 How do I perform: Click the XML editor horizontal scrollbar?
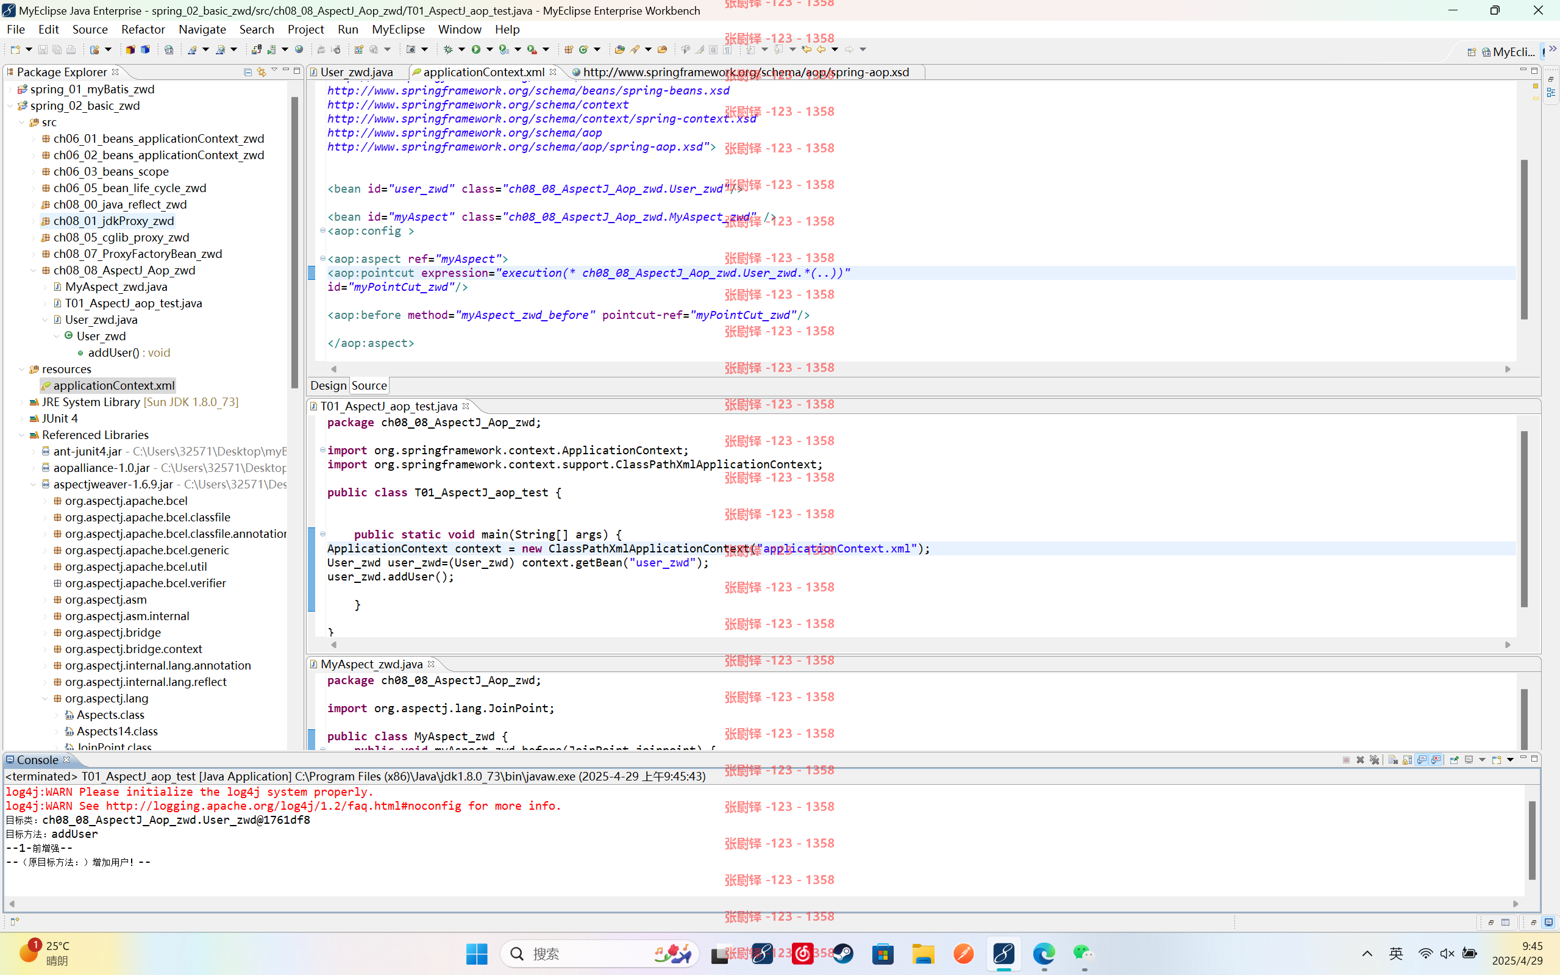(920, 369)
